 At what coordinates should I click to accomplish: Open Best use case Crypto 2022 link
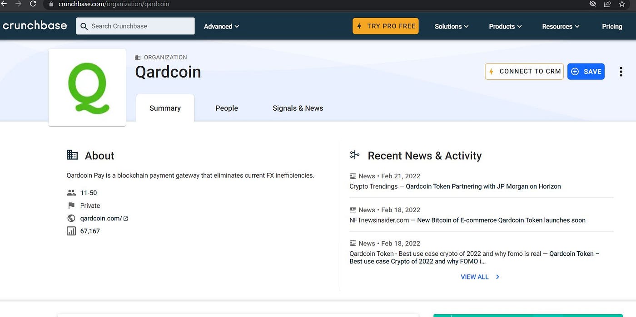(474, 258)
